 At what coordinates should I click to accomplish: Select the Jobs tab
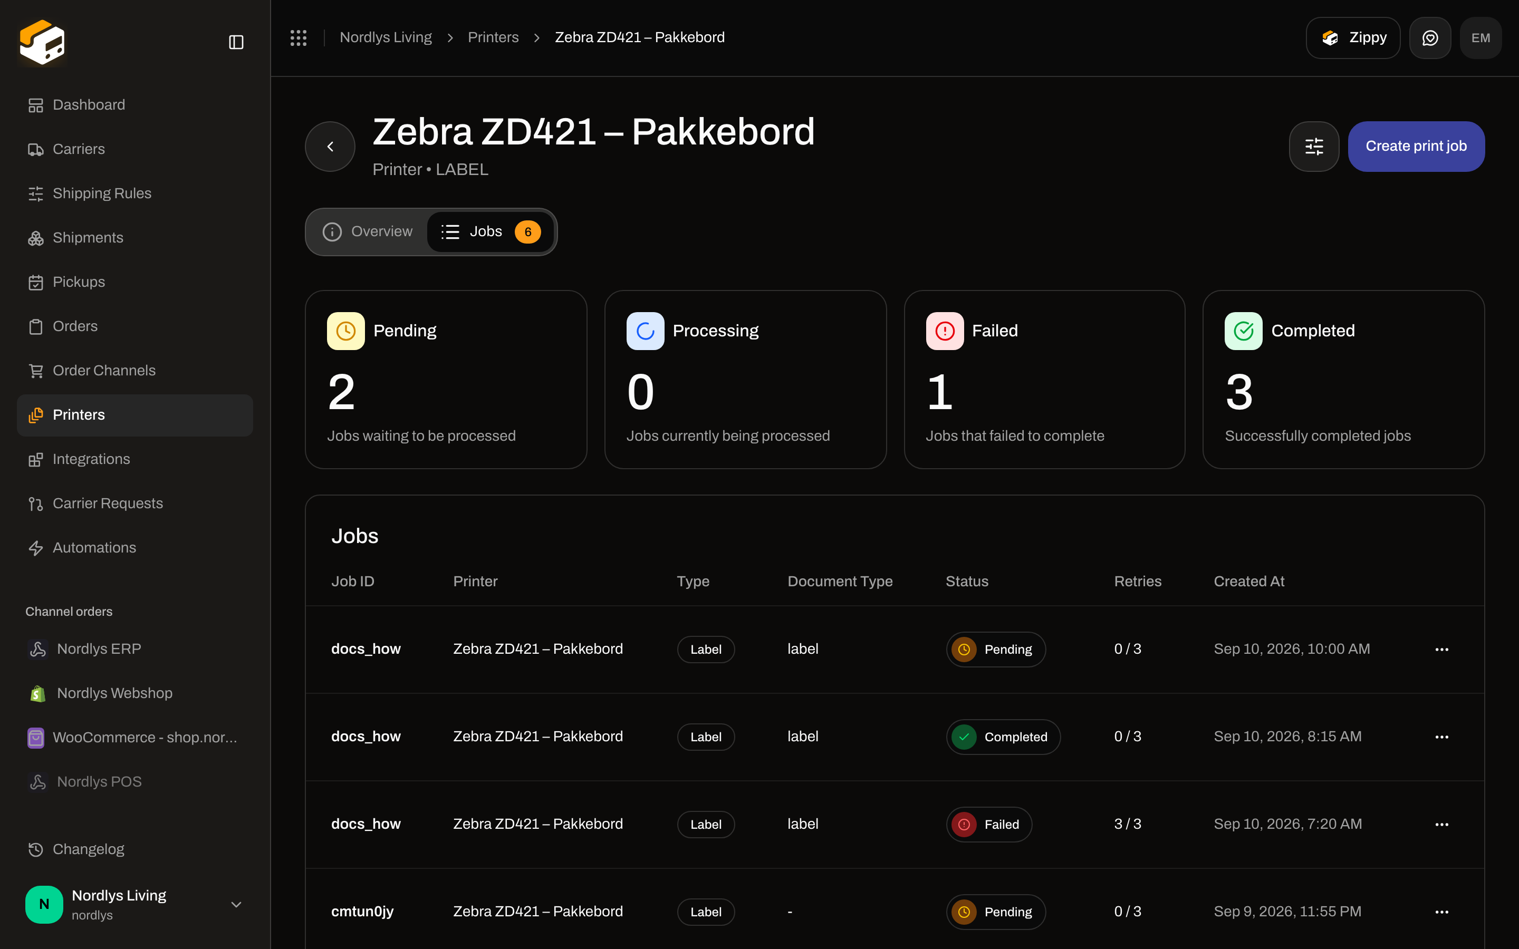(x=490, y=231)
